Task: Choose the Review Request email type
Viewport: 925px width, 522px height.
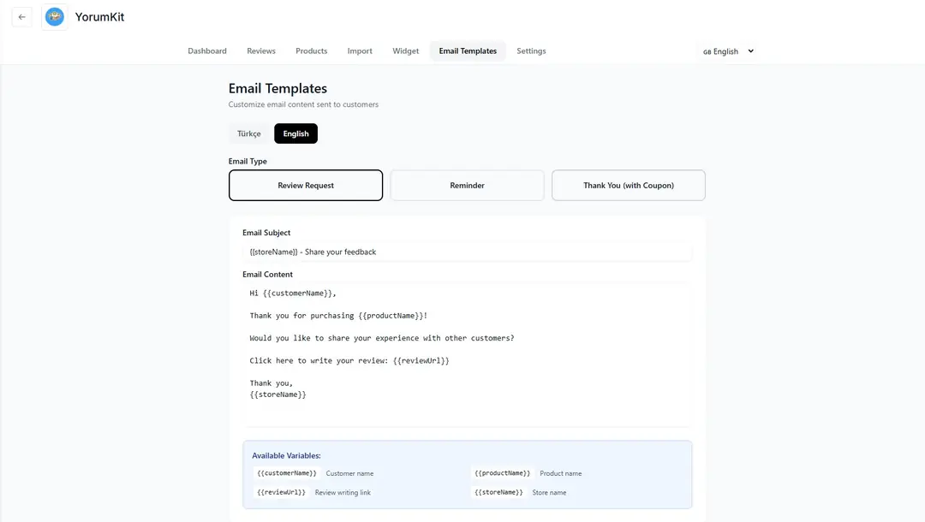Action: click(x=306, y=185)
